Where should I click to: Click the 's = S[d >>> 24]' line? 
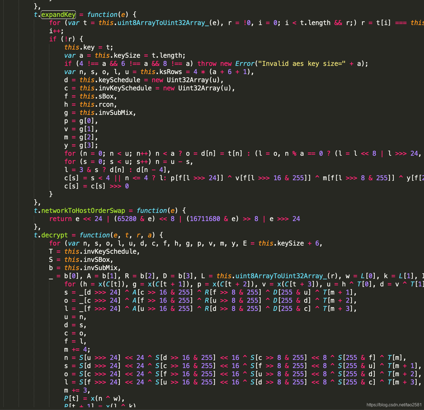pyautogui.click(x=243, y=366)
